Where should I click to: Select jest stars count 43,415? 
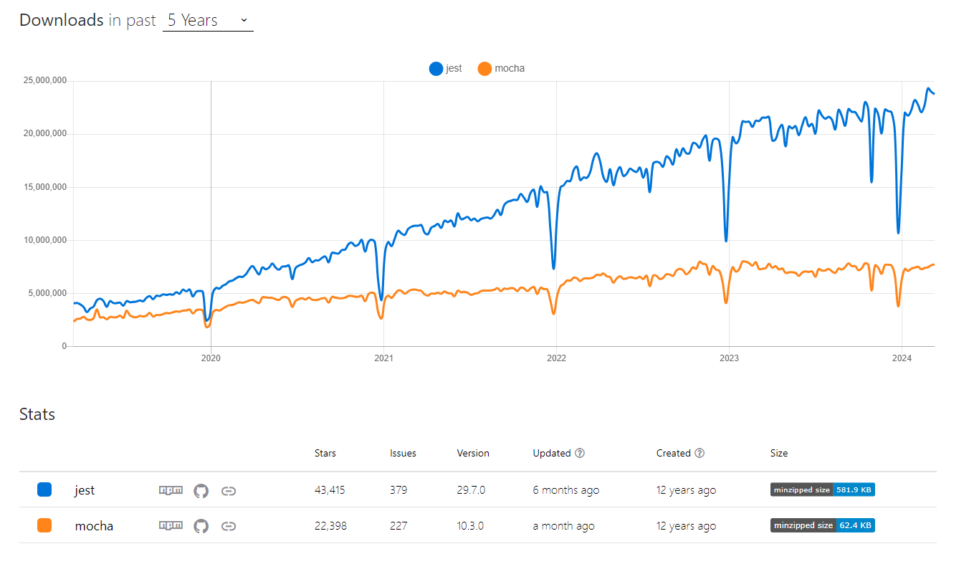(x=330, y=490)
